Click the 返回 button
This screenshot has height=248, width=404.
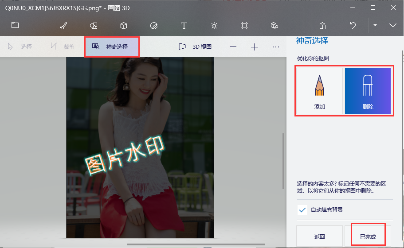pos(319,236)
